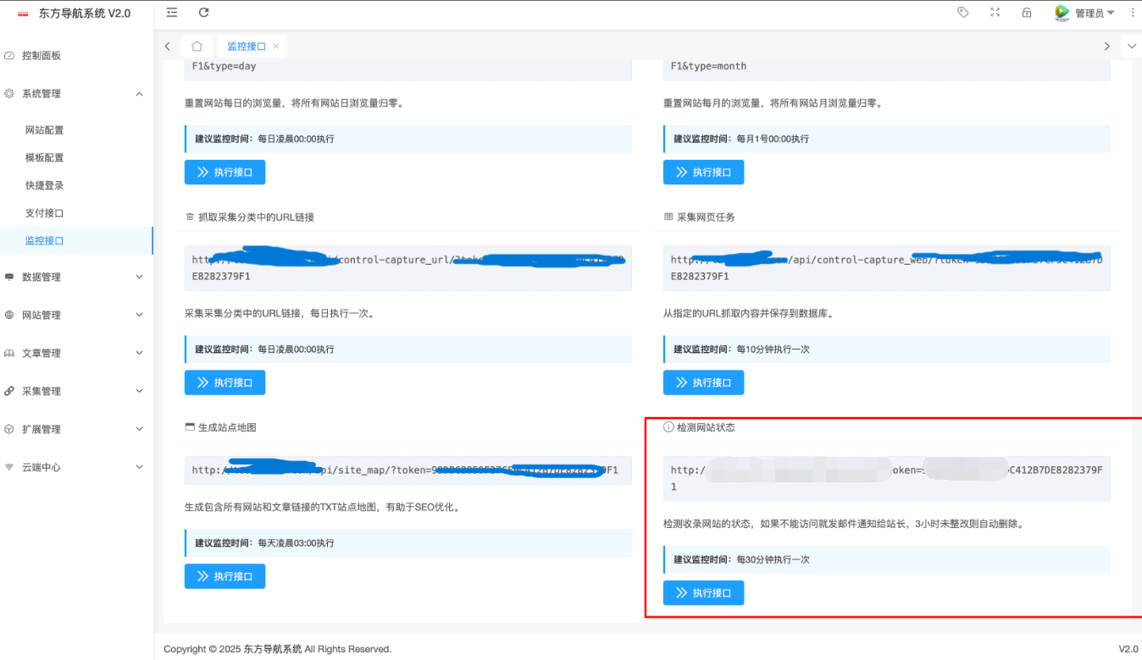Screen dimensions: 1142x660
Task: Open the three-dot more options icon
Action: pyautogui.click(x=1133, y=12)
